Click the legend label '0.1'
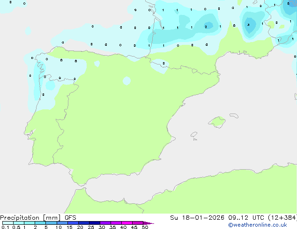 coord(5,227)
